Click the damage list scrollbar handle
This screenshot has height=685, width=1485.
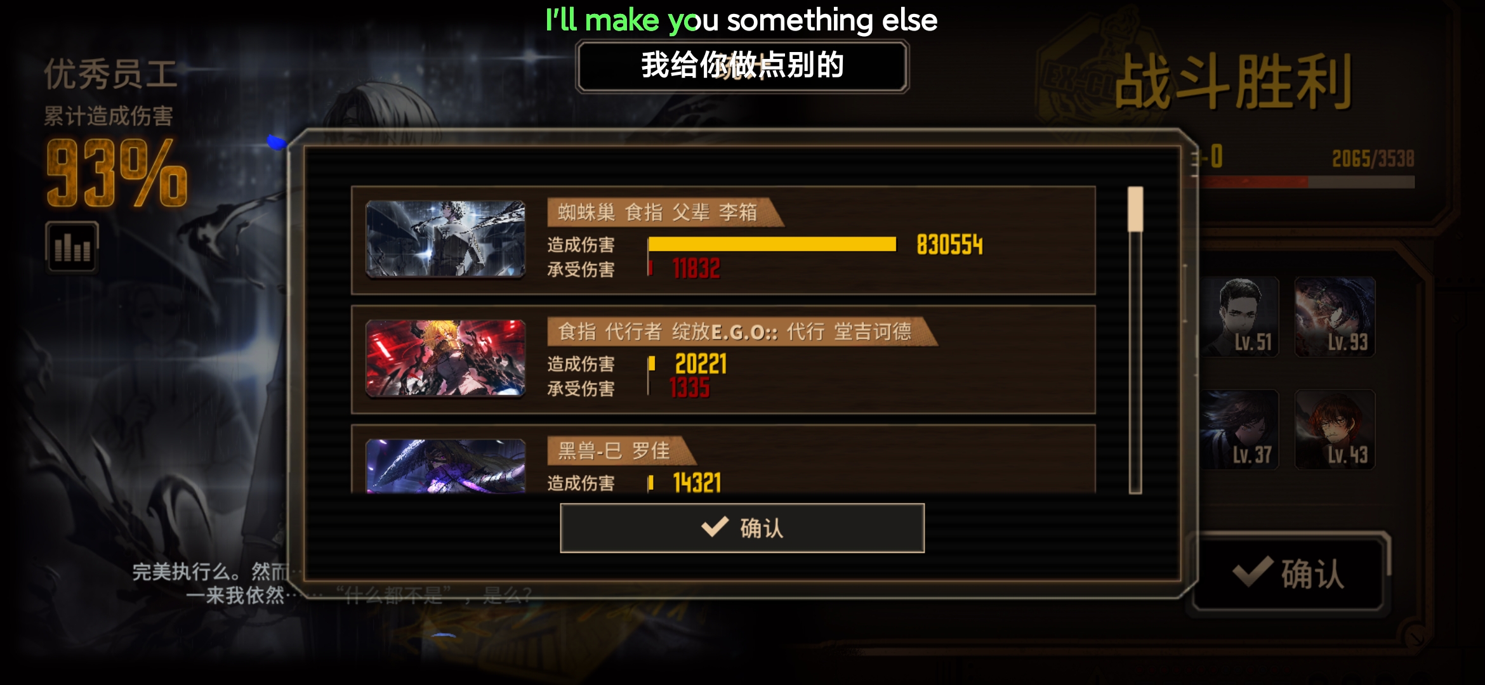pos(1135,209)
